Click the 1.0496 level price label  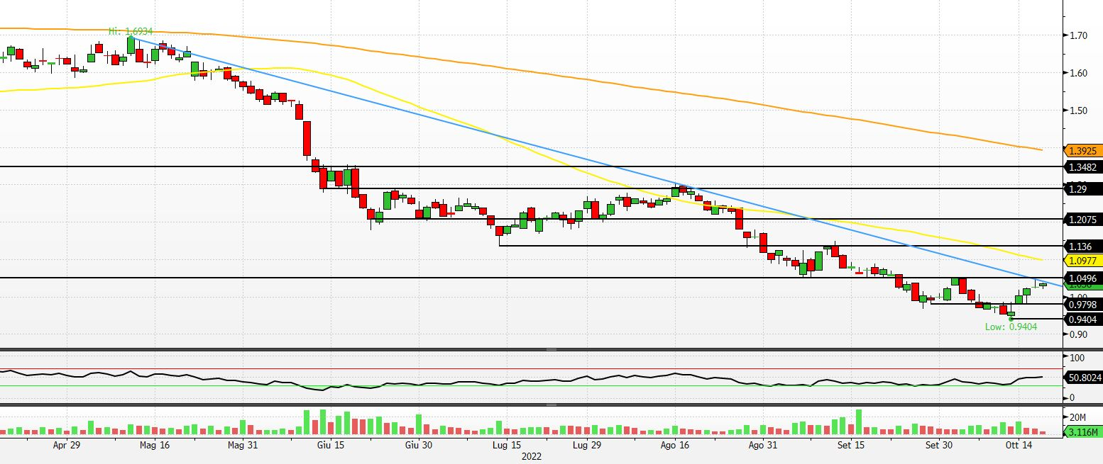pos(1082,279)
